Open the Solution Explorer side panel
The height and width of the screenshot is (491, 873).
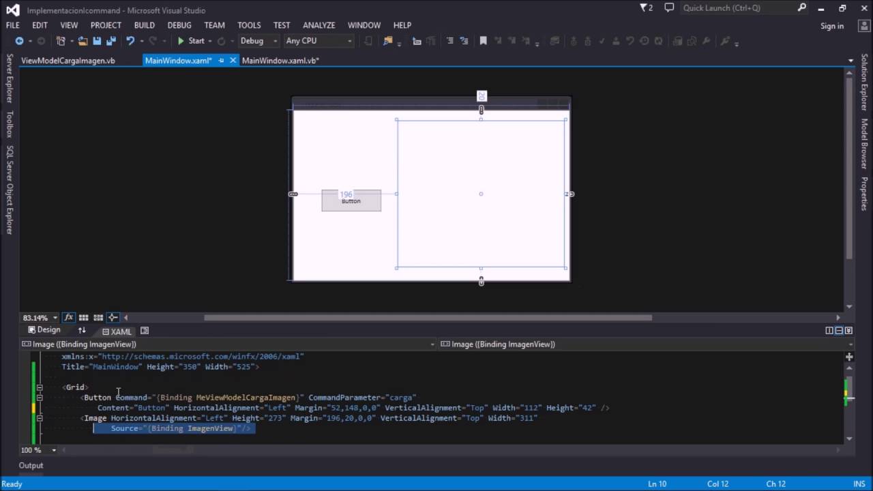pyautogui.click(x=864, y=83)
